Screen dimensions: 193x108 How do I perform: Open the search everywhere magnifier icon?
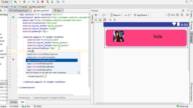(187, 2)
